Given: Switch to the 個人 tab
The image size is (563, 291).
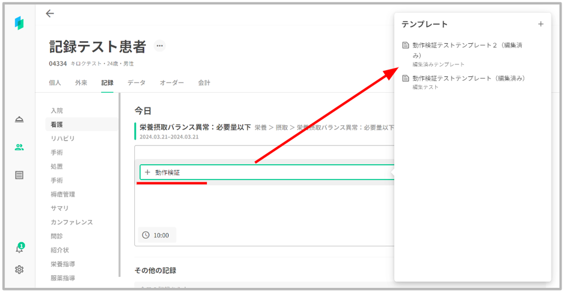Looking at the screenshot, I should pyautogui.click(x=55, y=83).
